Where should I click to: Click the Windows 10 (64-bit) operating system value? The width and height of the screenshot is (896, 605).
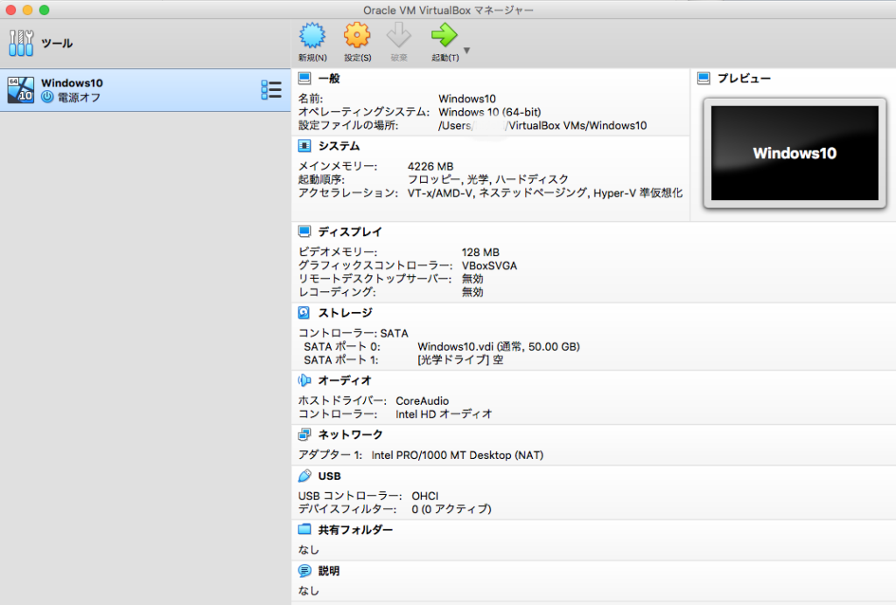coord(490,112)
